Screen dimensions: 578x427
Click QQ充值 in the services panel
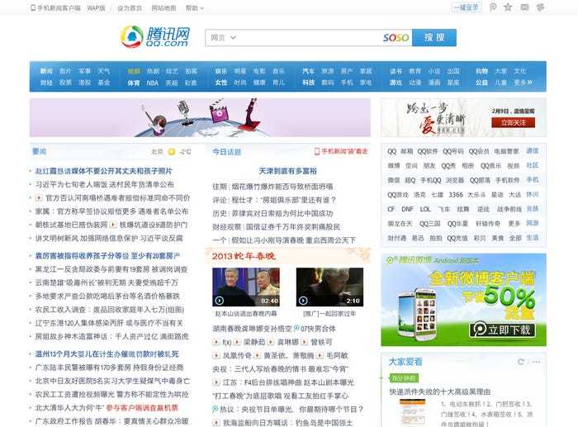(457, 238)
